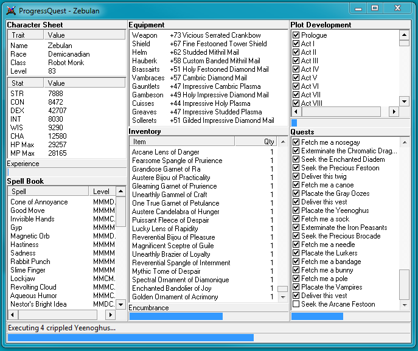The width and height of the screenshot is (418, 351).
Task: Click the inventory Item column header
Action: coord(182,142)
